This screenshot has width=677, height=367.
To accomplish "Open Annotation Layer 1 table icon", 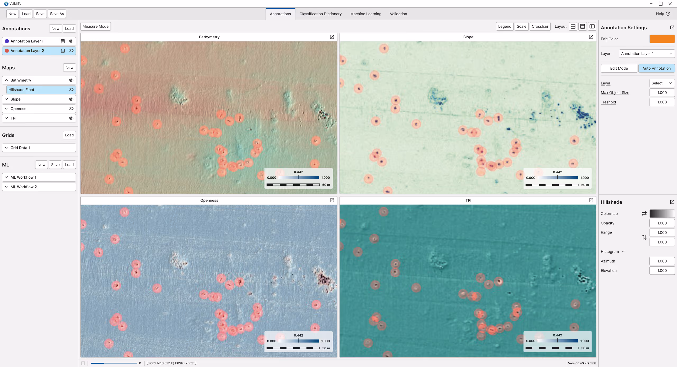I will pos(63,41).
